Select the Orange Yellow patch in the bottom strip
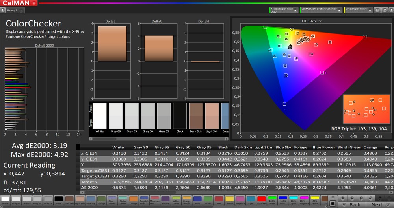Image resolution: width=394 pixels, height=208 pixels. pyautogui.click(x=187, y=200)
